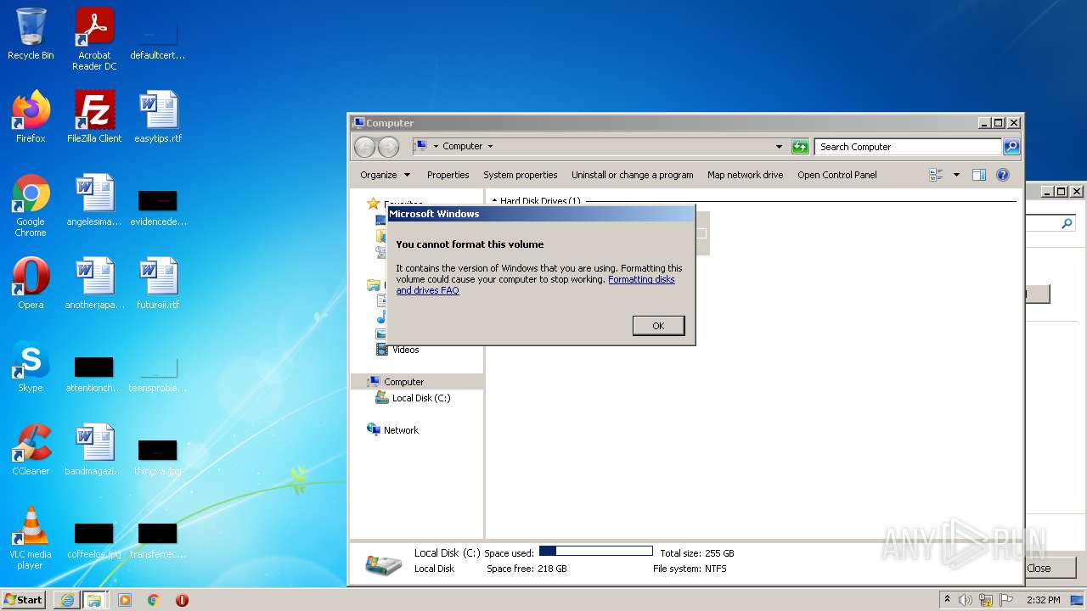Open Recycle Bin desktop icon
Image resolution: width=1087 pixels, height=611 pixels.
pyautogui.click(x=31, y=34)
